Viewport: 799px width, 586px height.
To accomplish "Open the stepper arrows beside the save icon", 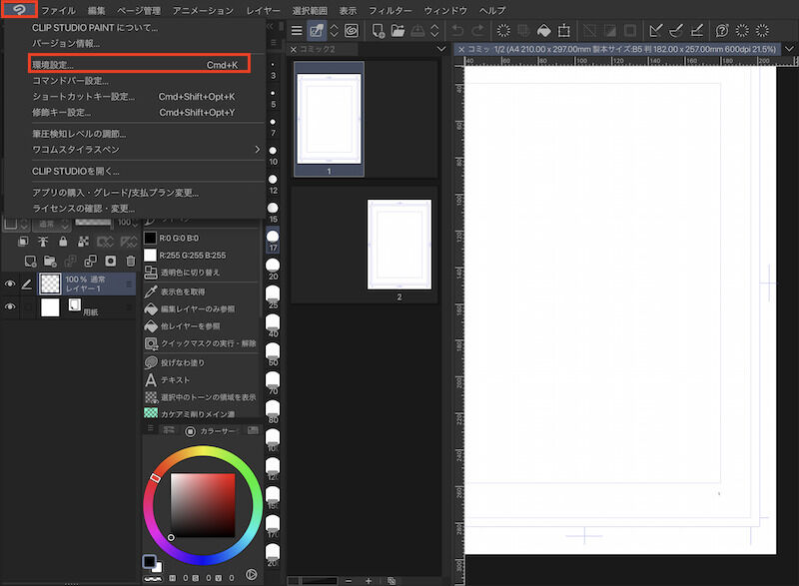I will coord(434,31).
